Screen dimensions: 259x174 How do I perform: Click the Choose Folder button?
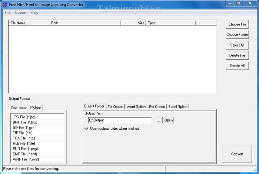237,35
